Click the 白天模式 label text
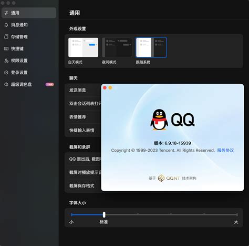 click(x=75, y=62)
